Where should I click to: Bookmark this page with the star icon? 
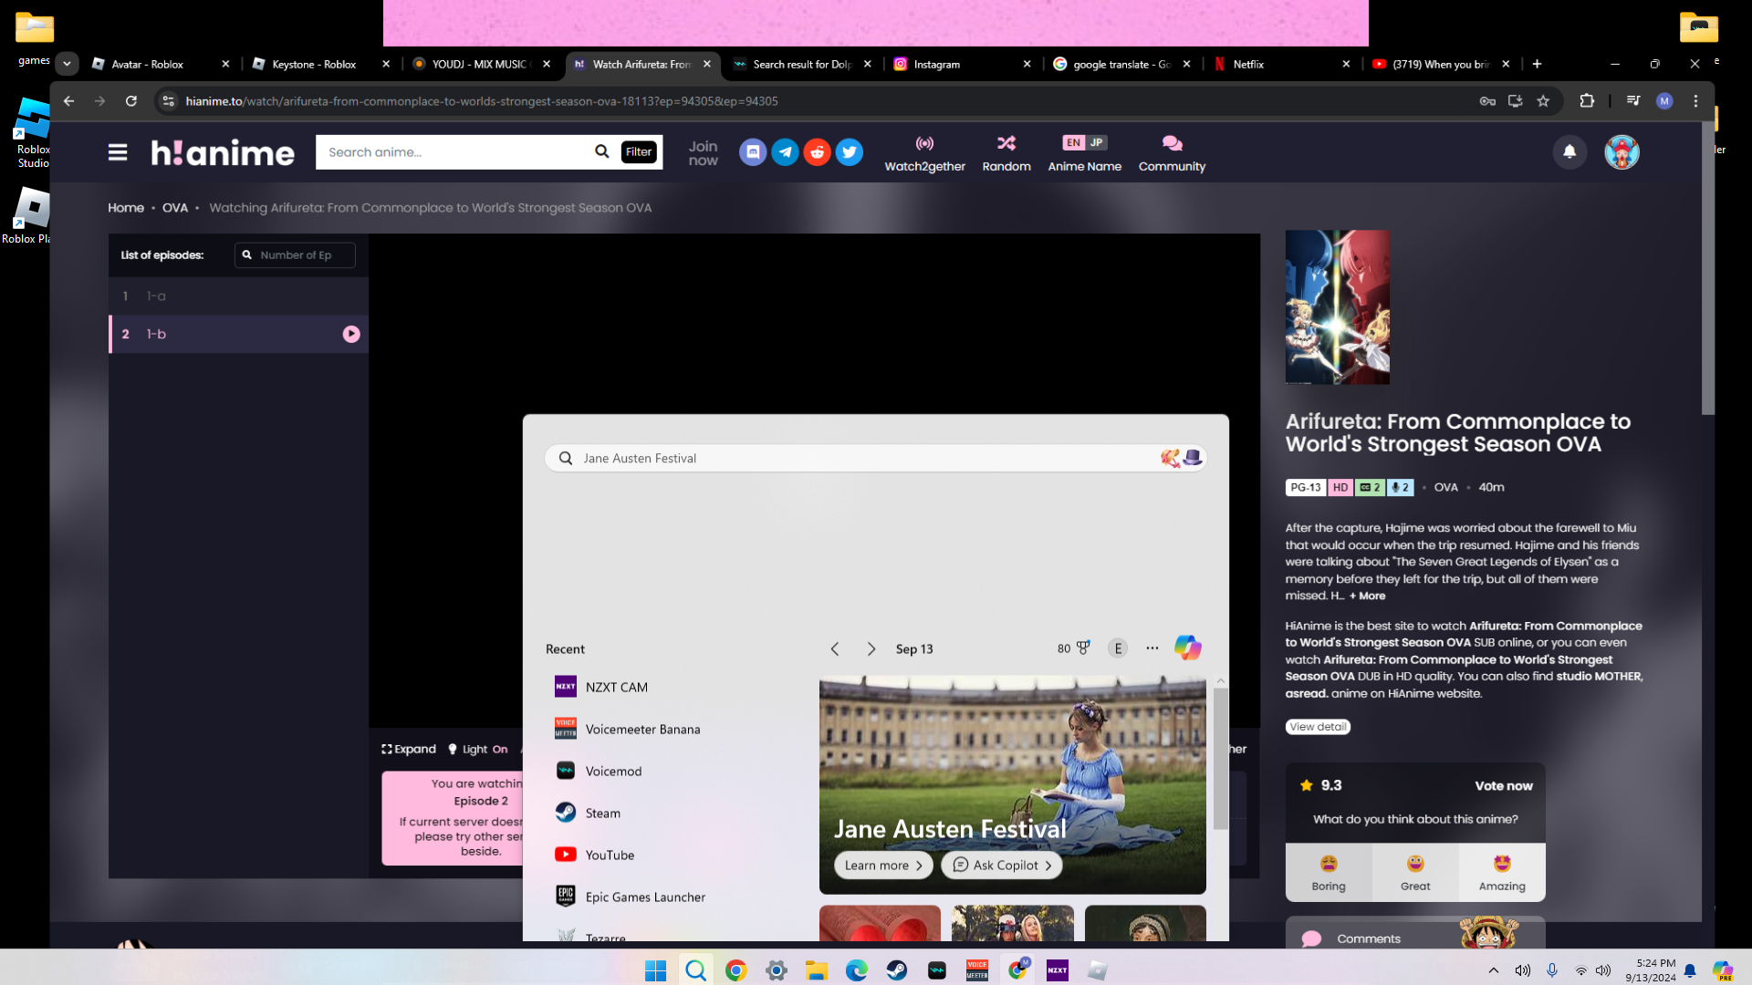[1543, 101]
